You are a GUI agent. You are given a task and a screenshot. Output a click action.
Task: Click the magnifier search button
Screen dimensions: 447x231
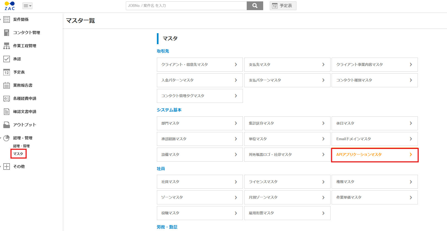pyautogui.click(x=255, y=6)
